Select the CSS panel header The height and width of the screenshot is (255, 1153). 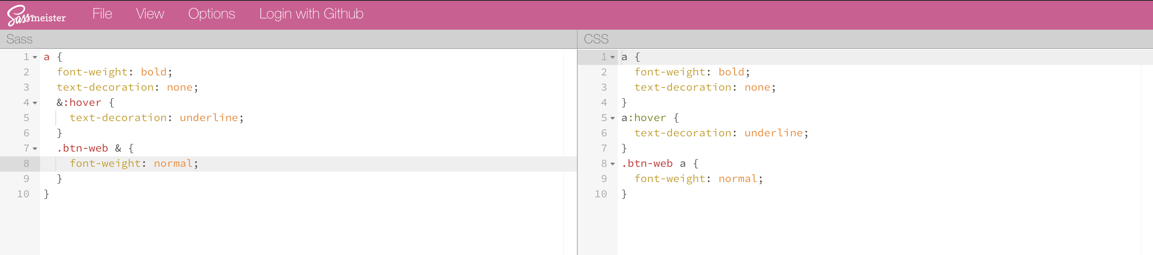865,39
